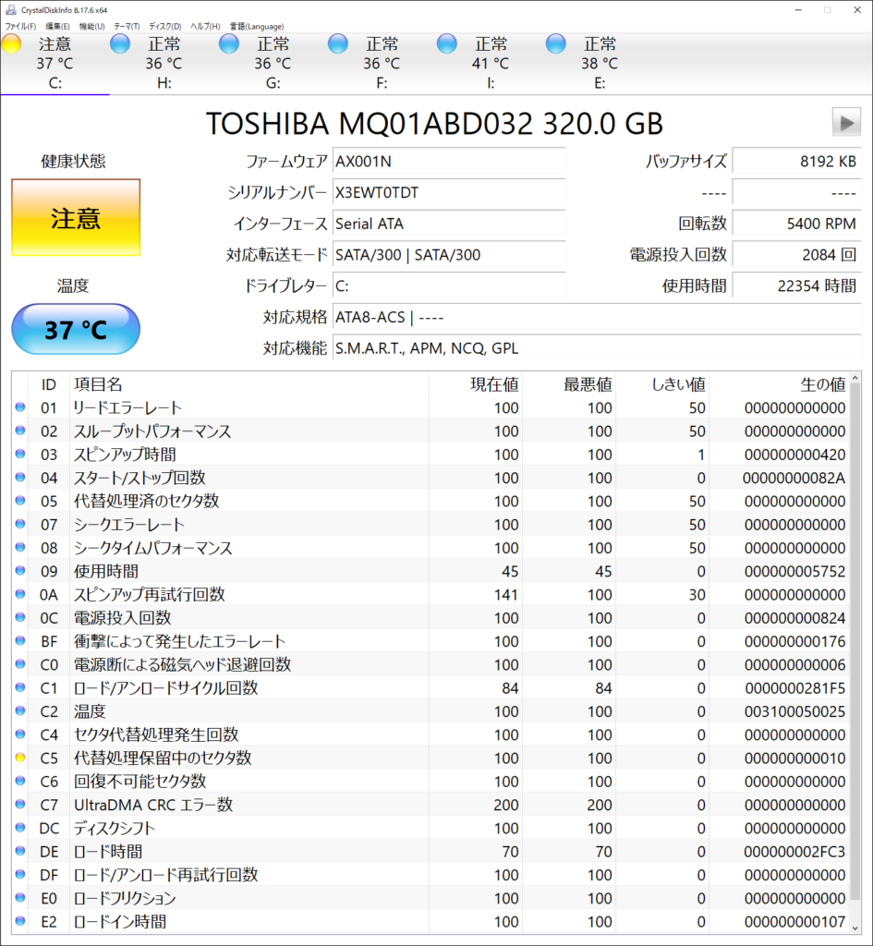Viewport: 873px width, 946px height.
Task: Click the yellow 注意 health status button
Action: (76, 218)
